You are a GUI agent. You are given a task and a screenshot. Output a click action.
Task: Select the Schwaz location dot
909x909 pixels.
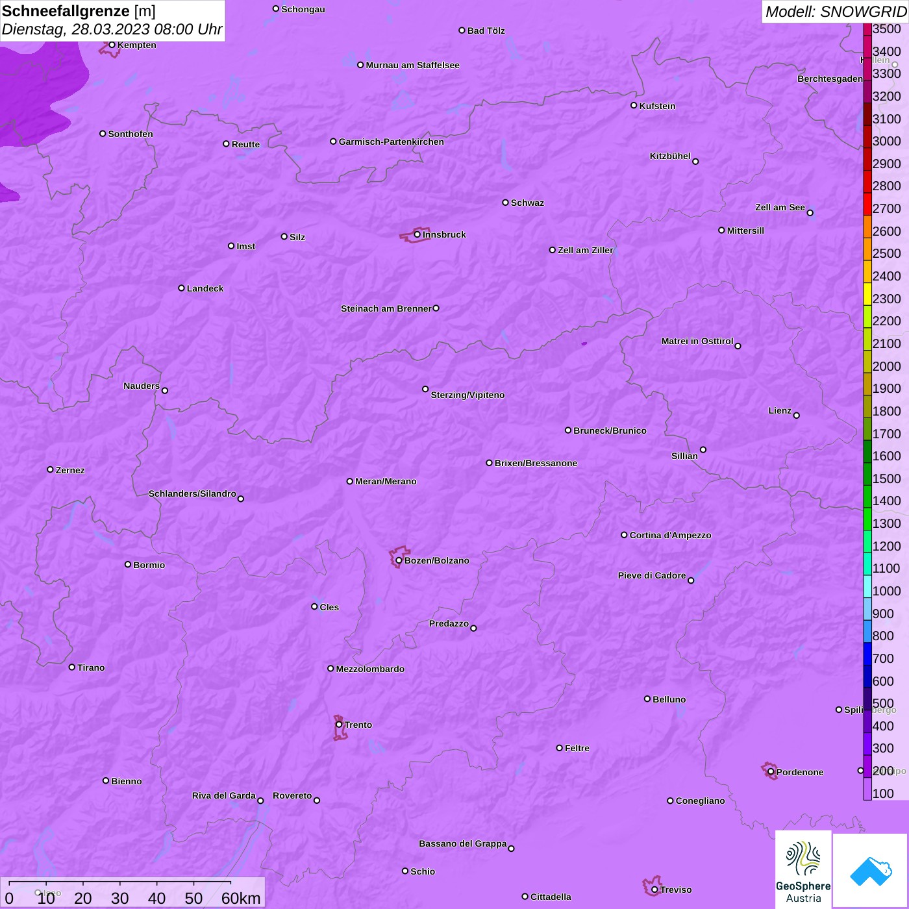pos(505,203)
